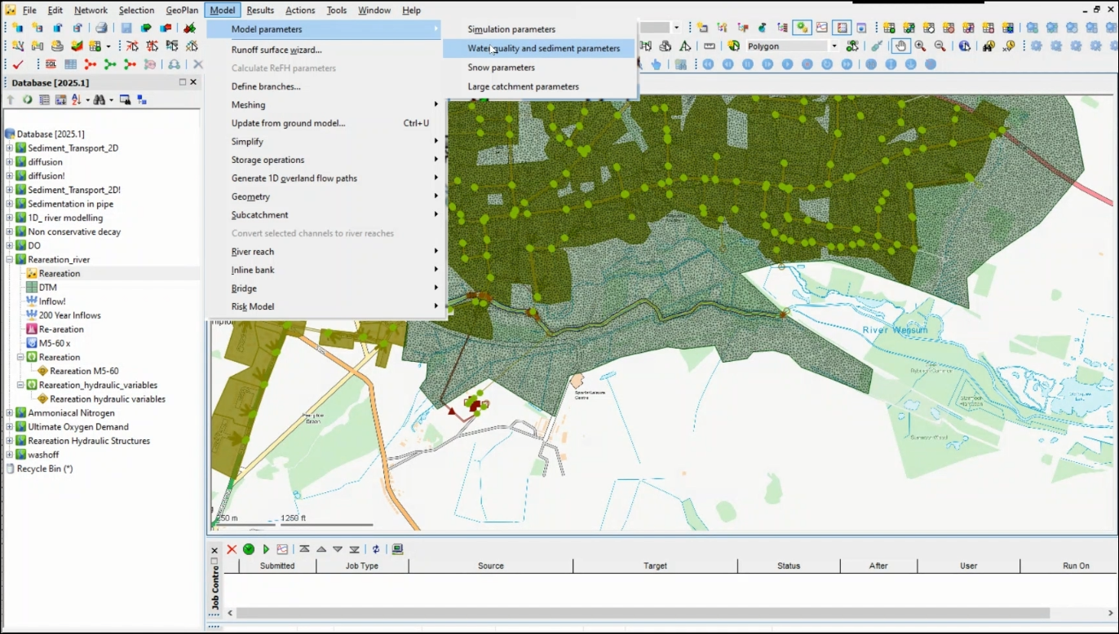The width and height of the screenshot is (1119, 634).
Task: Click the red validation checkmark icon
Action: pos(17,64)
